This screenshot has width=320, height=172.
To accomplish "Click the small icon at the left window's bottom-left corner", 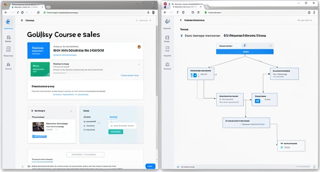I will click(22, 167).
